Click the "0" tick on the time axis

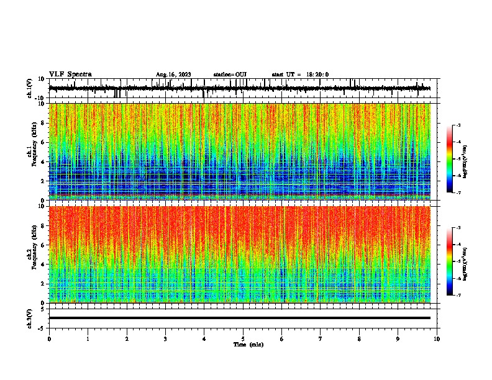tap(49, 339)
